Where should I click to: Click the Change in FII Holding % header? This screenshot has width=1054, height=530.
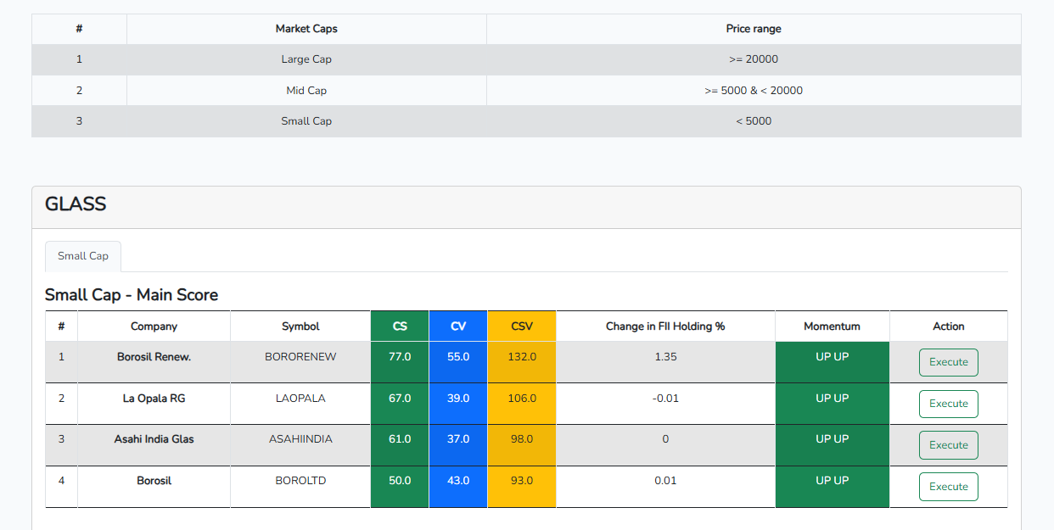(665, 326)
